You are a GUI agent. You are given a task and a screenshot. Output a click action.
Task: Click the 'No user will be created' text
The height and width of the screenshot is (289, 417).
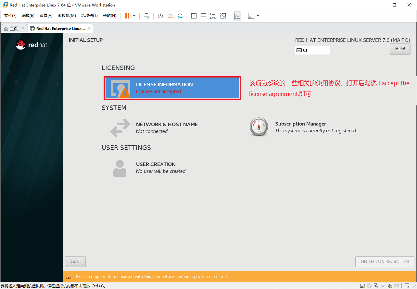pyautogui.click(x=161, y=171)
